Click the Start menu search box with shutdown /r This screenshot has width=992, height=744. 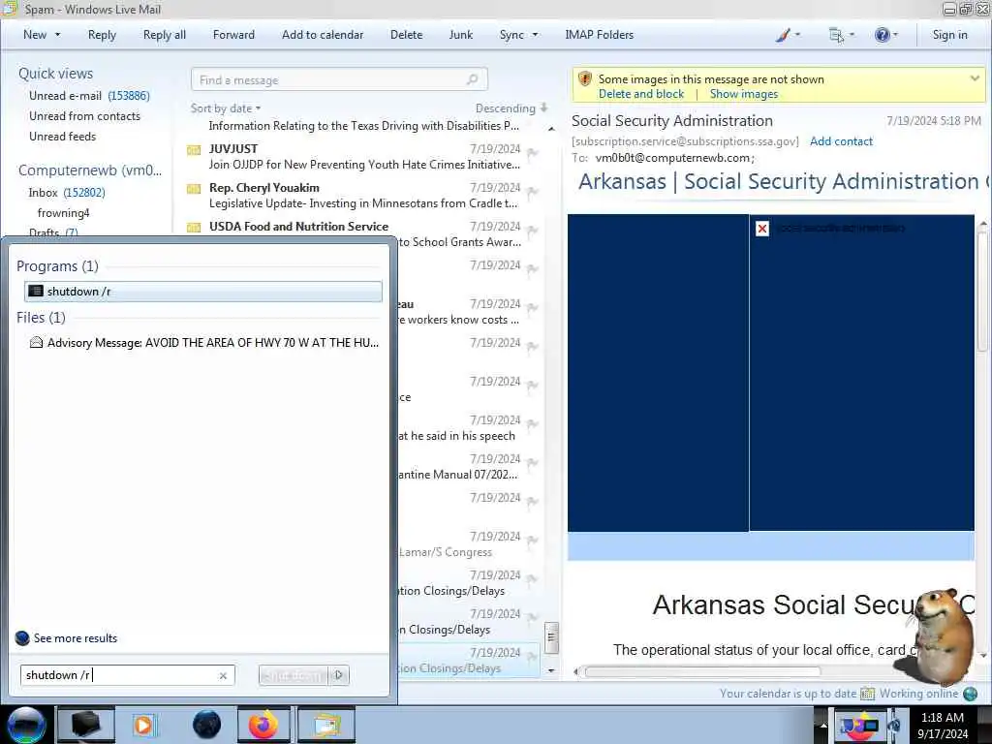pos(127,675)
